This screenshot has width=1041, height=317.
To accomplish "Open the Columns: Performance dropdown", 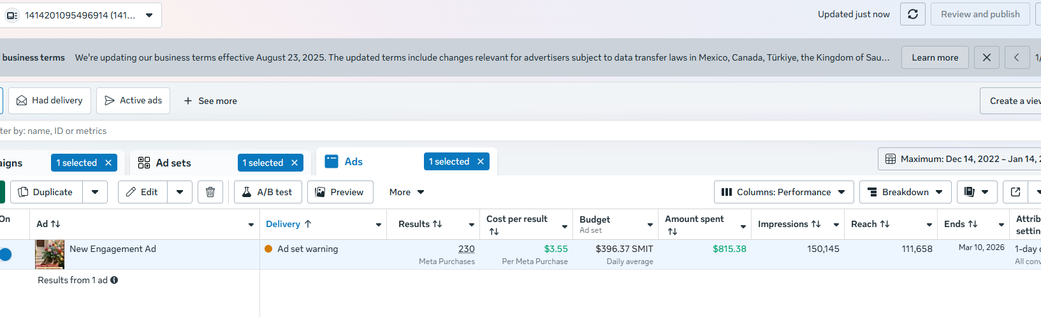I will pos(783,192).
